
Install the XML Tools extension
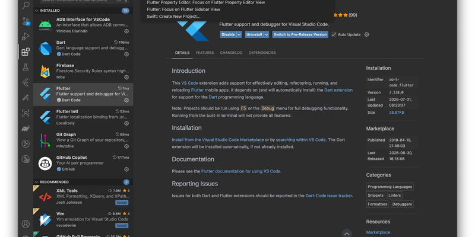(x=122, y=203)
